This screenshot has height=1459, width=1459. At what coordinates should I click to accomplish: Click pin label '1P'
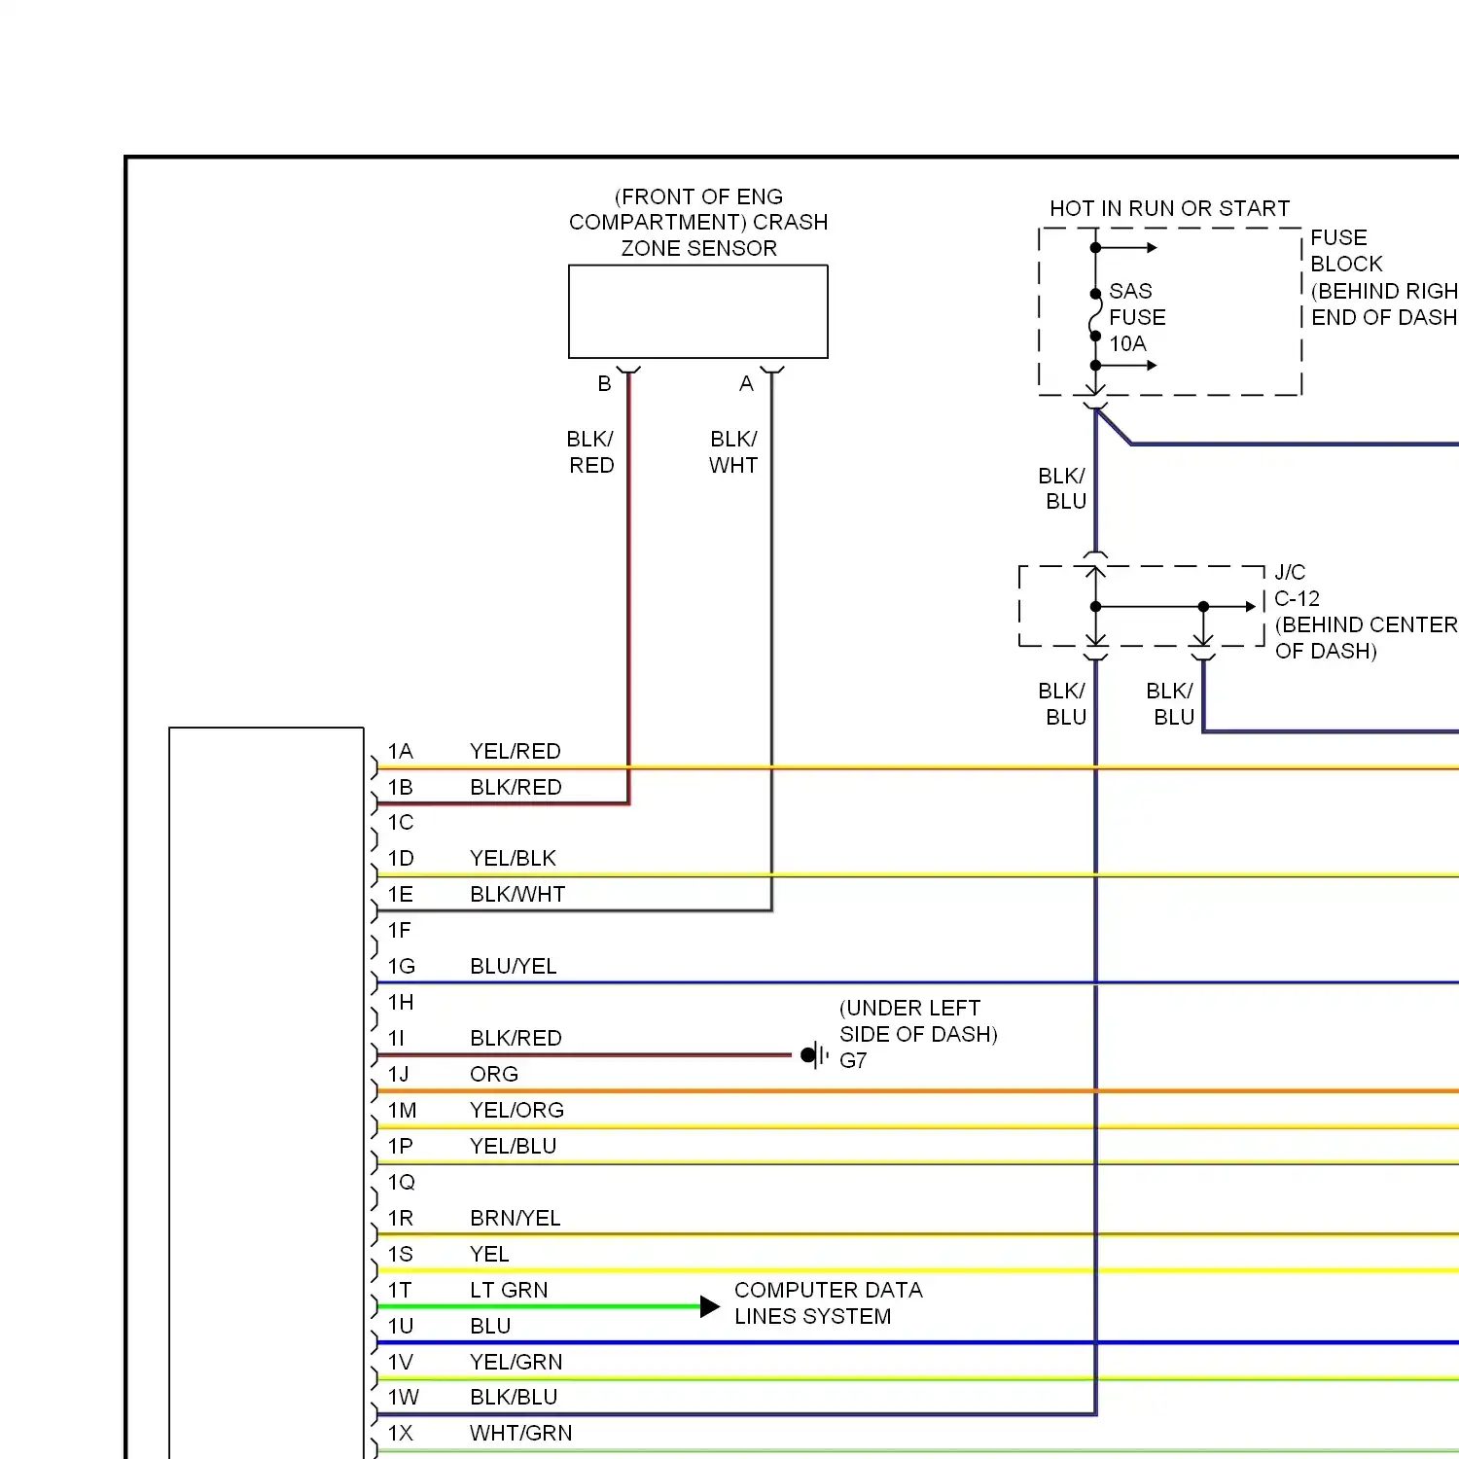tap(401, 1147)
